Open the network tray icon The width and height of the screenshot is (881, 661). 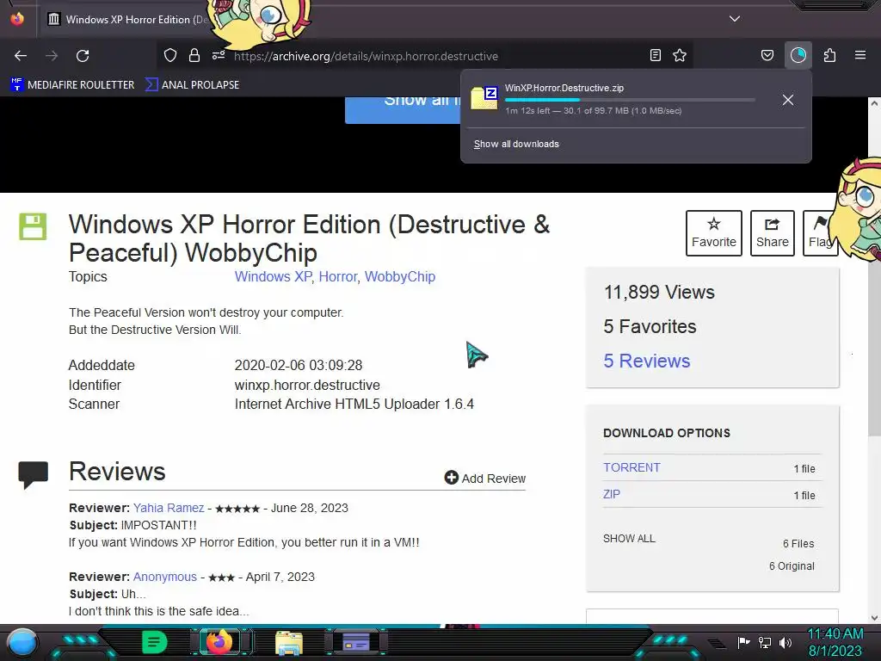[765, 642]
